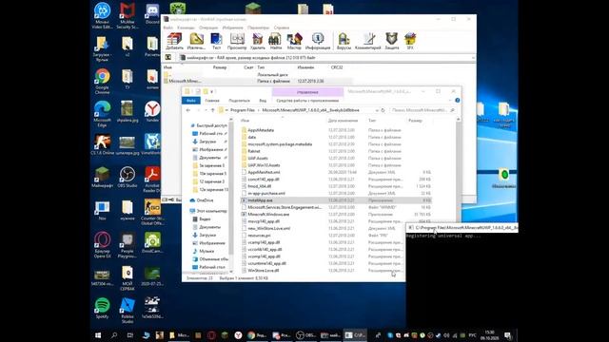609x342 pixels.
Task: Select Quick access (Быстрый доступ) in sidebar
Action: point(208,125)
